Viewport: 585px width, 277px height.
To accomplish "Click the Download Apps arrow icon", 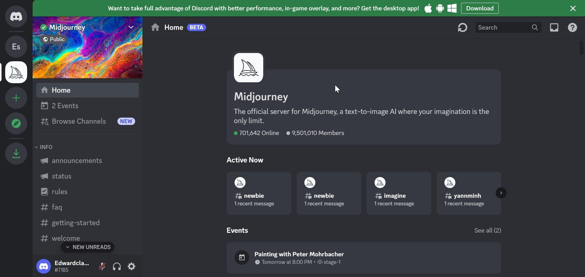I will point(16,154).
